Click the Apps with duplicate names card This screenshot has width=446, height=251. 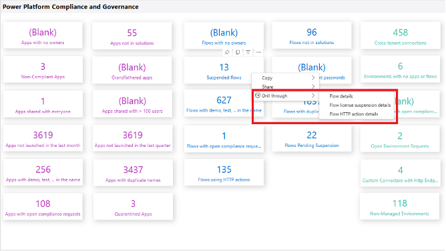(133, 173)
